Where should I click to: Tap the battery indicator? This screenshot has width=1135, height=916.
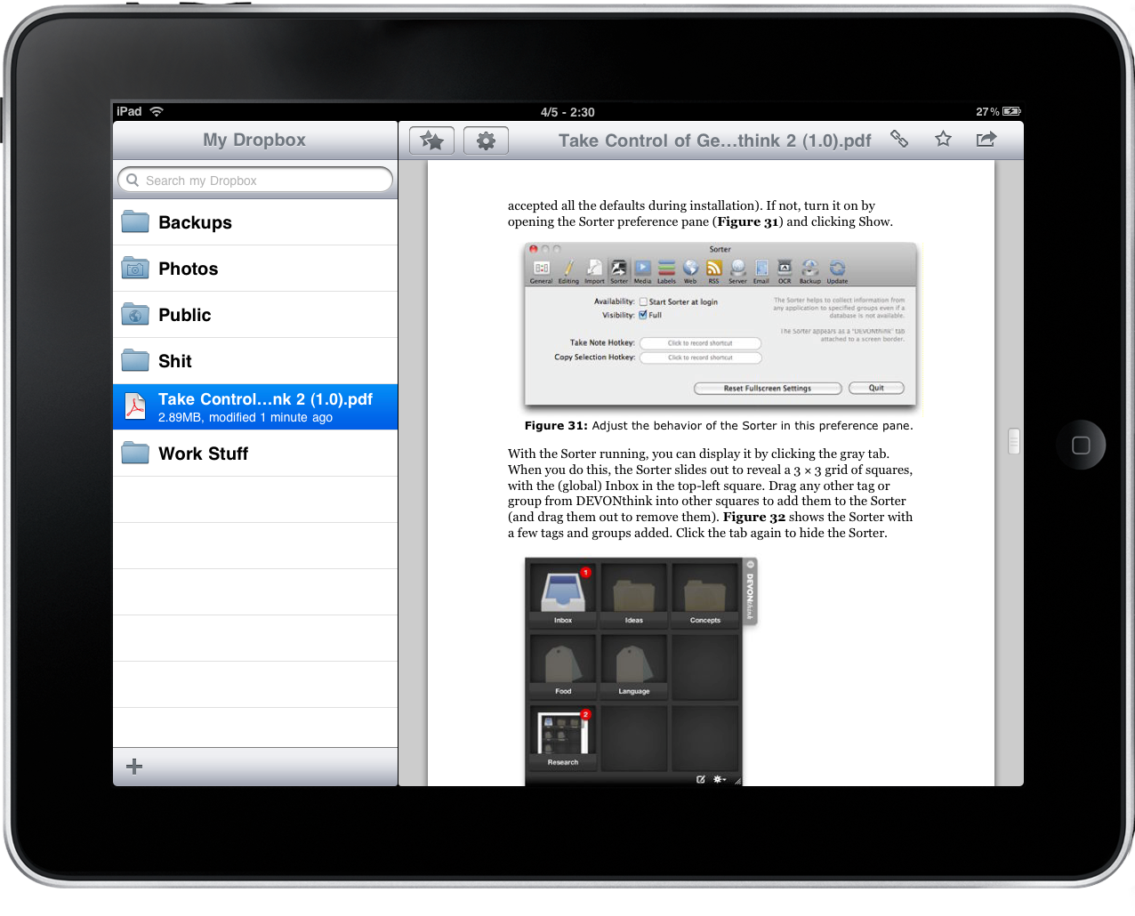[1011, 111]
